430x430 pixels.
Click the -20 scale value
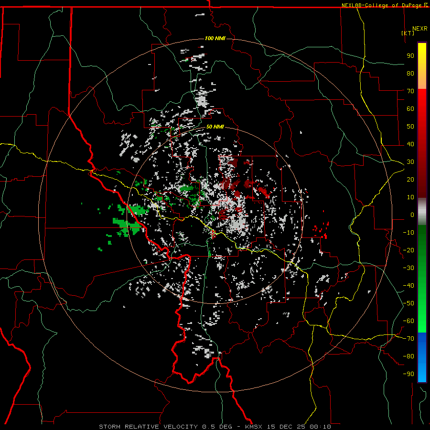tap(408, 250)
